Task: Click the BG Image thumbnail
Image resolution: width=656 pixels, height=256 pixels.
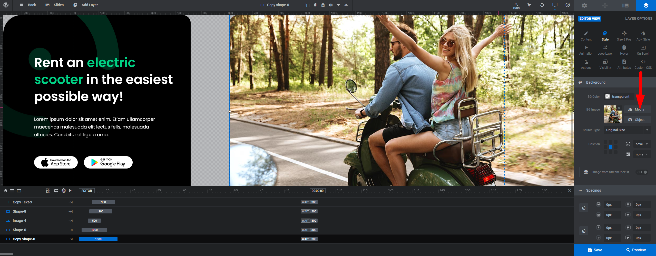Action: [612, 114]
